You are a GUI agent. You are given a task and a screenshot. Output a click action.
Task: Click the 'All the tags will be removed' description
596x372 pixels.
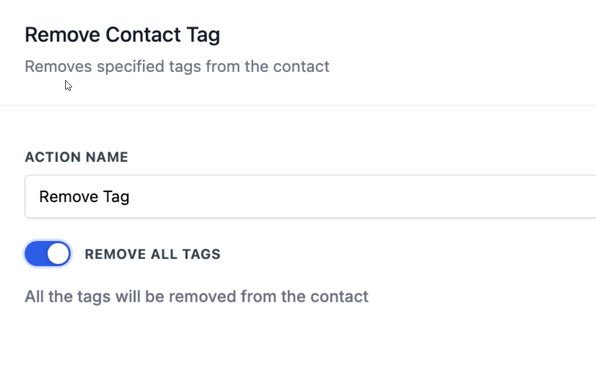click(196, 297)
